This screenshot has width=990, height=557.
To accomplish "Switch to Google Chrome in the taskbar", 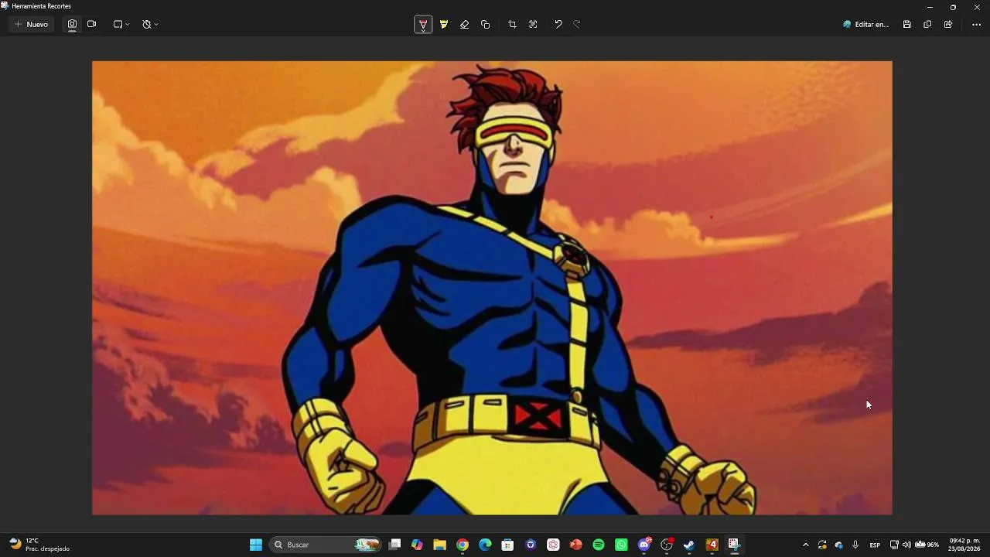I will click(x=463, y=545).
